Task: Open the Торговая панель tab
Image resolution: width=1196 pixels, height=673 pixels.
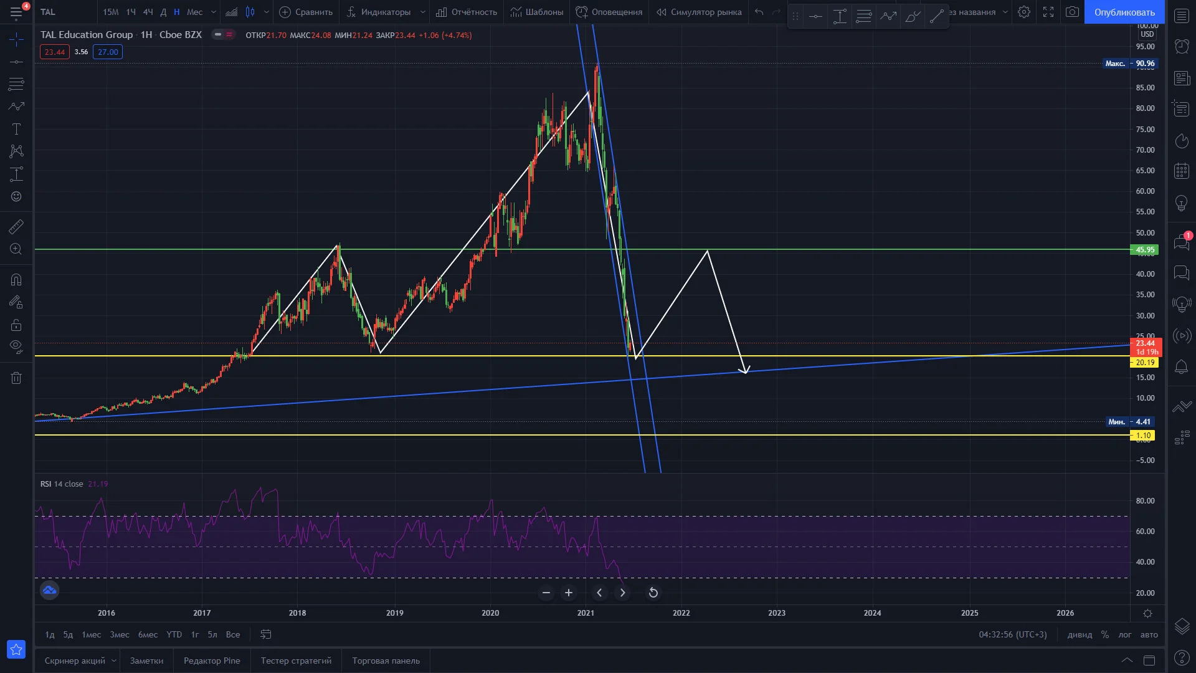Action: pos(386,661)
